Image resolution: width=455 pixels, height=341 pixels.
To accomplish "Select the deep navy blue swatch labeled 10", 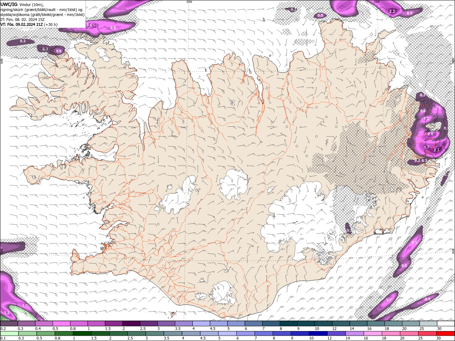I will (x=317, y=334).
